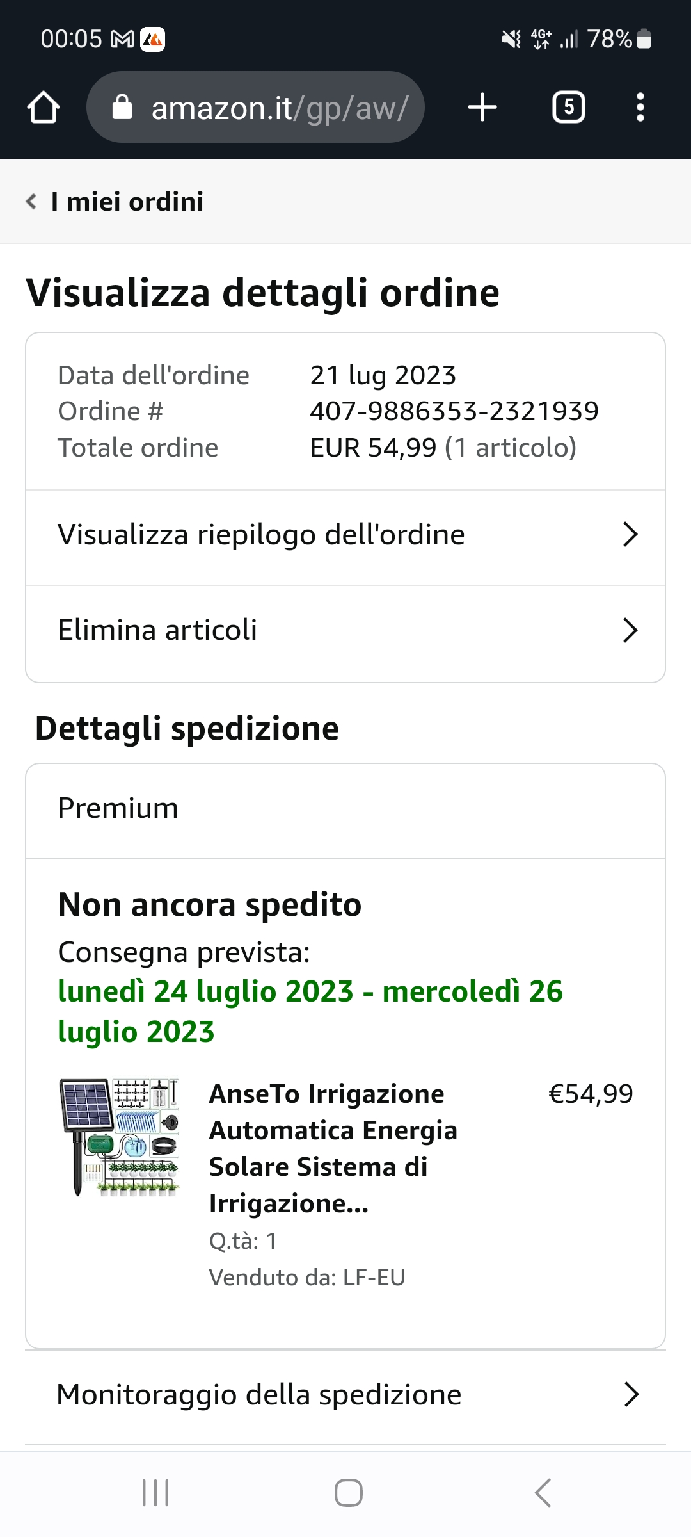Tap the Android back navigation arrow

[x=543, y=1493]
